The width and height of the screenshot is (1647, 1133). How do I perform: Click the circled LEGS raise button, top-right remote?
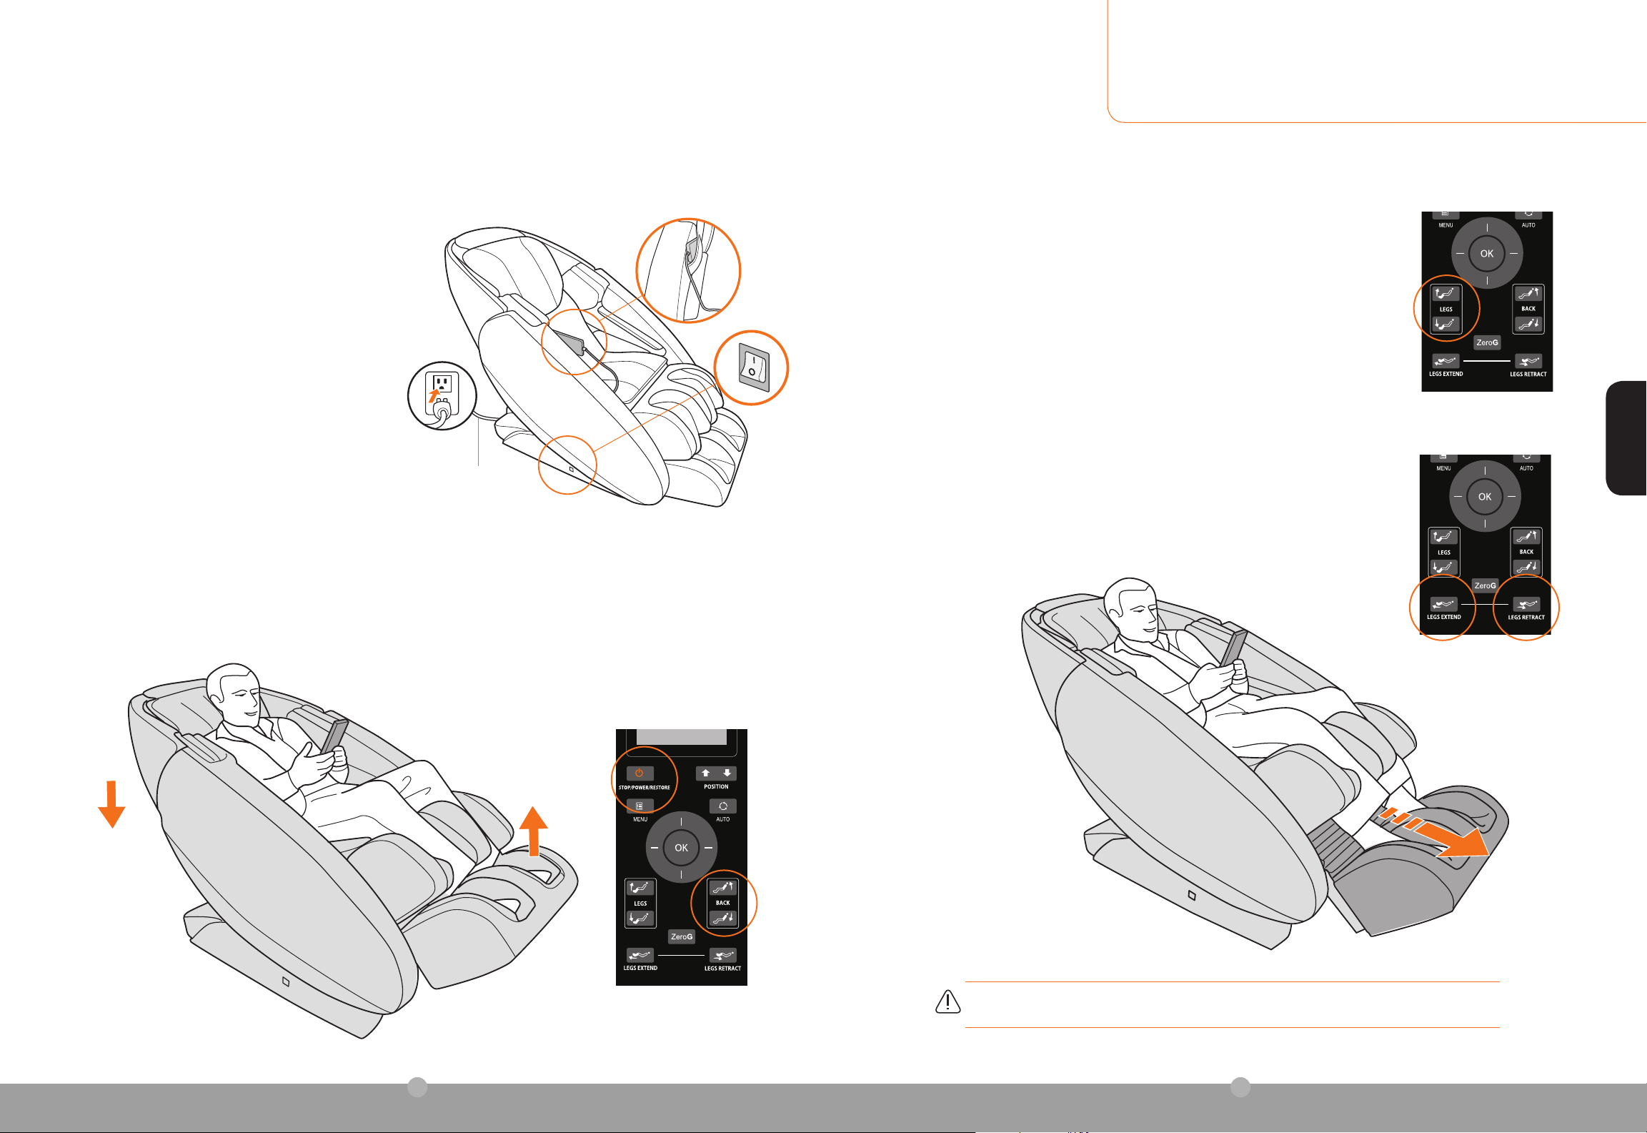pyautogui.click(x=1446, y=294)
